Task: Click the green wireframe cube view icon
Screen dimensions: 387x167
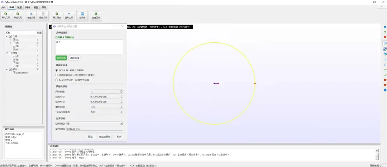Action: click(385, 32)
